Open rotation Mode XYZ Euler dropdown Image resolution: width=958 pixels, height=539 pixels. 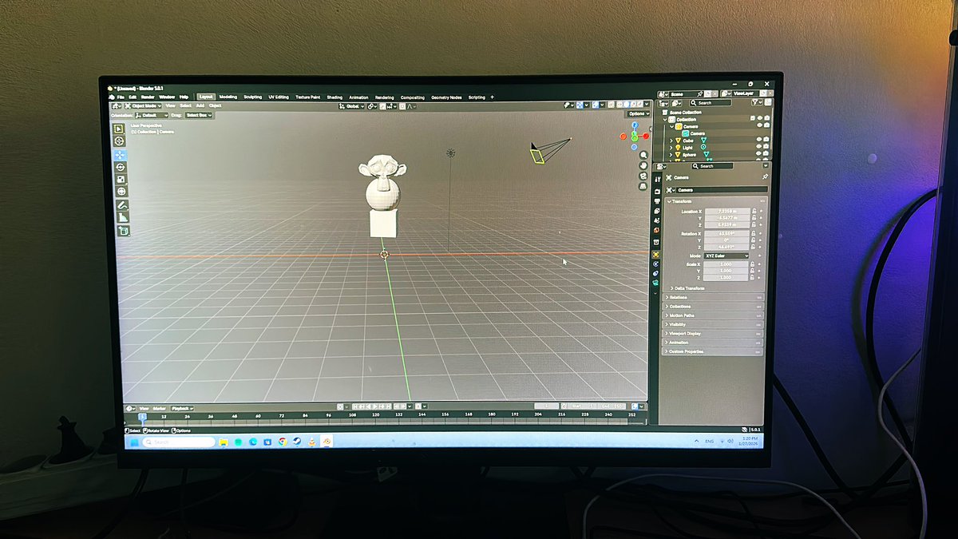click(726, 256)
